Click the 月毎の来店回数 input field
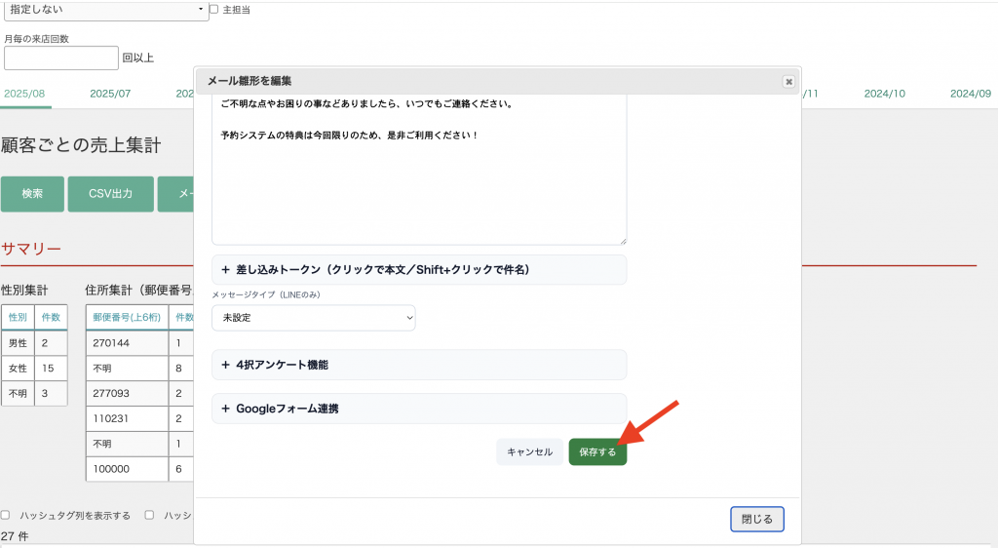Screen dimensions: 998x548 coord(60,59)
